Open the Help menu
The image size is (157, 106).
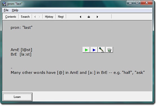click(15, 10)
